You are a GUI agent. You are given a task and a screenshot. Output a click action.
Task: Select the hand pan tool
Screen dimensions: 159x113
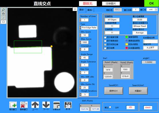3,14
